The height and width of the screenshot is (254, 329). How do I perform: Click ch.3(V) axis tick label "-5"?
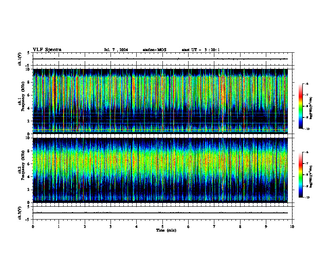(x=28, y=220)
